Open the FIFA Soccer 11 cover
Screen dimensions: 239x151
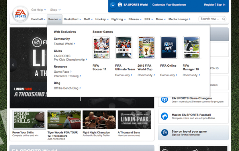[x=101, y=47]
